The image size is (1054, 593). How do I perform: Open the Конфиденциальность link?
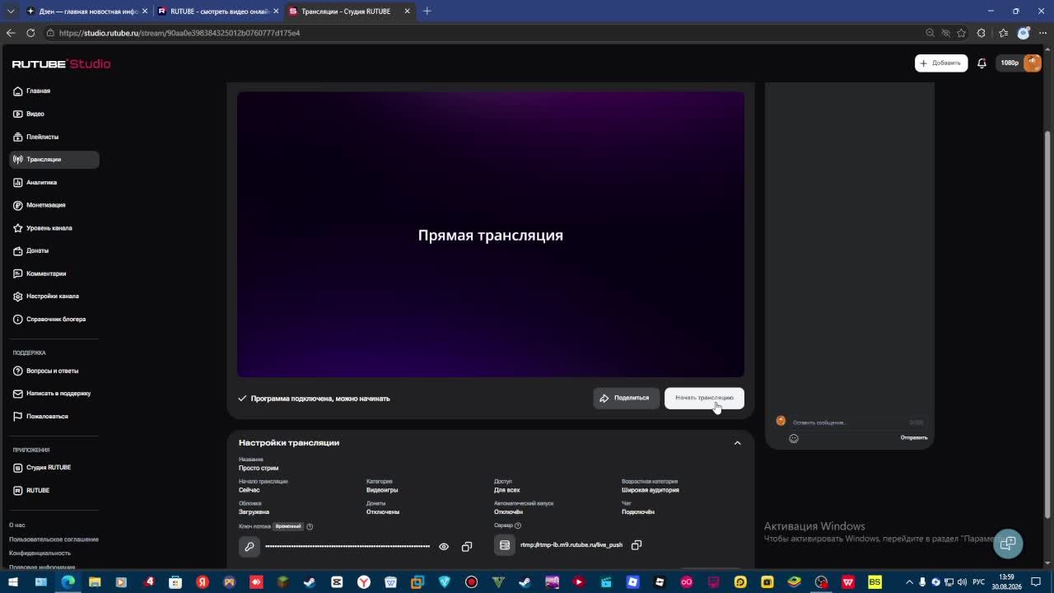click(40, 553)
